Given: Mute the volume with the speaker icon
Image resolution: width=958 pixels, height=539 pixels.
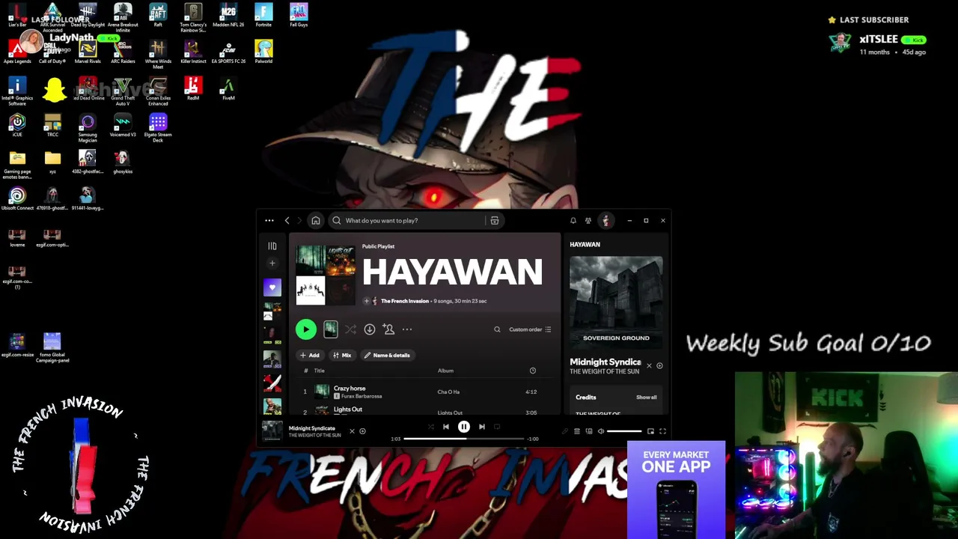Looking at the screenshot, I should (x=601, y=431).
